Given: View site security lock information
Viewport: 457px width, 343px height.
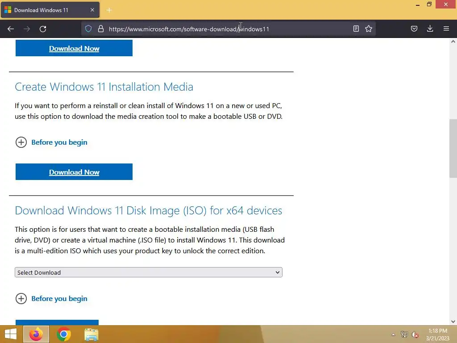Looking at the screenshot, I should [x=101, y=29].
